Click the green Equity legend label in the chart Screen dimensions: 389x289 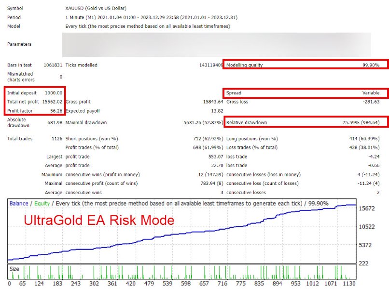tap(42, 204)
